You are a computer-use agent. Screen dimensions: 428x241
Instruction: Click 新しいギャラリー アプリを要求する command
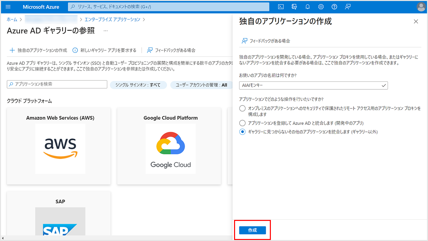pos(104,50)
